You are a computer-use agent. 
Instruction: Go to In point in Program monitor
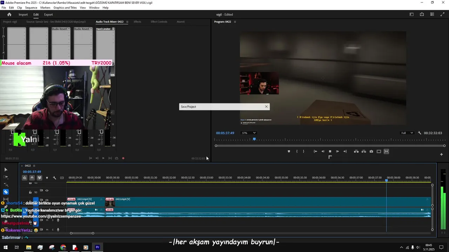point(315,152)
